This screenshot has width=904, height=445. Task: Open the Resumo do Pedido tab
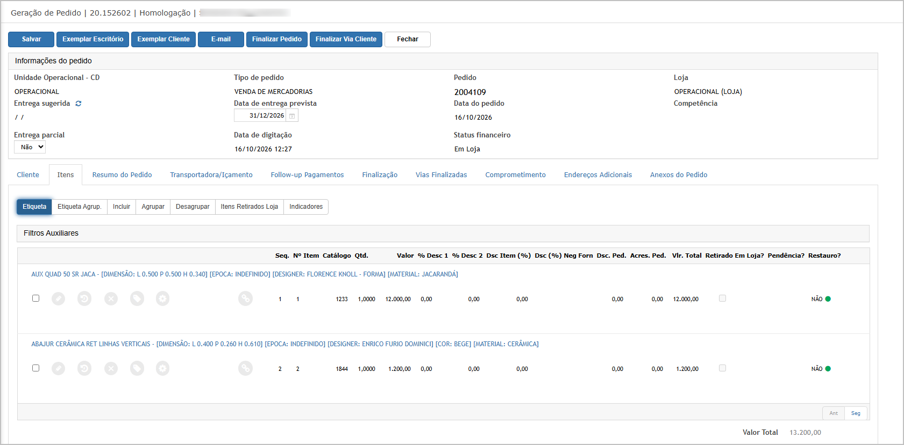122,175
